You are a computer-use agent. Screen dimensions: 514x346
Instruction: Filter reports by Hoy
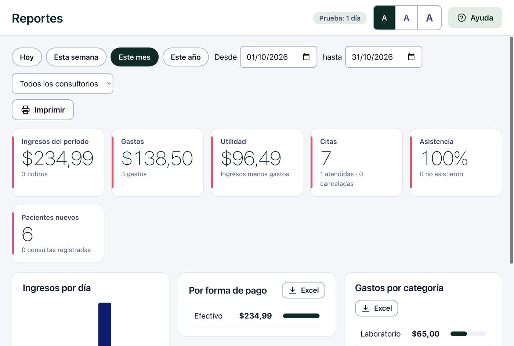(27, 57)
